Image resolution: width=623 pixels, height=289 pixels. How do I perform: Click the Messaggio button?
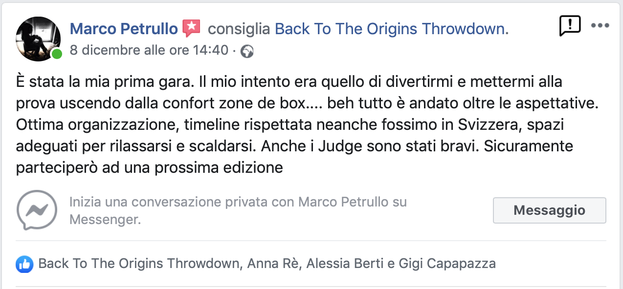click(x=549, y=210)
